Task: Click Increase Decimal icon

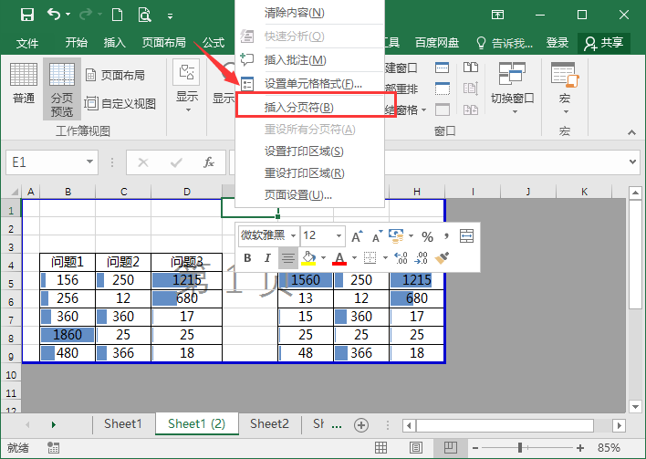Action: pyautogui.click(x=401, y=258)
